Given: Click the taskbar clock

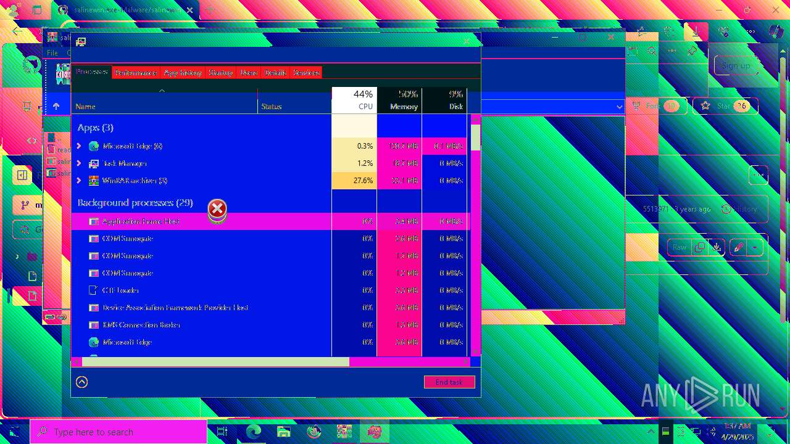Looking at the screenshot, I should (x=737, y=432).
